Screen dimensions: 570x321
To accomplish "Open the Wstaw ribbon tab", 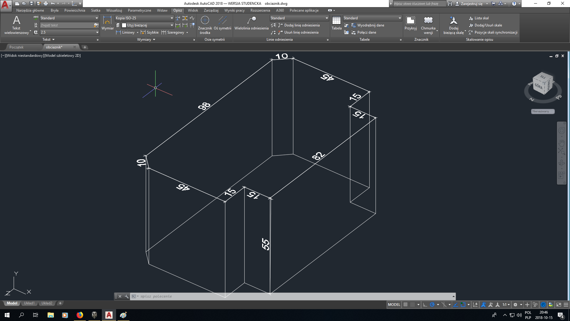I will [162, 10].
